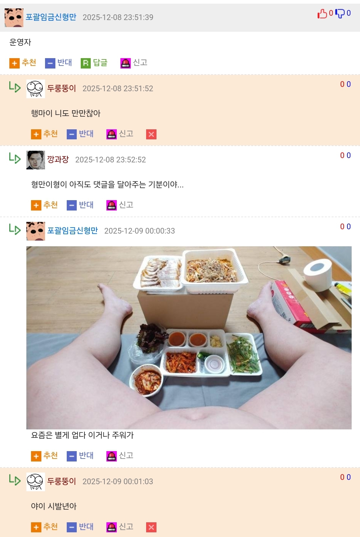This screenshot has height=537, width=360.
Task: Click the blue 반대 minus icon under 운영자
Action: (50, 63)
